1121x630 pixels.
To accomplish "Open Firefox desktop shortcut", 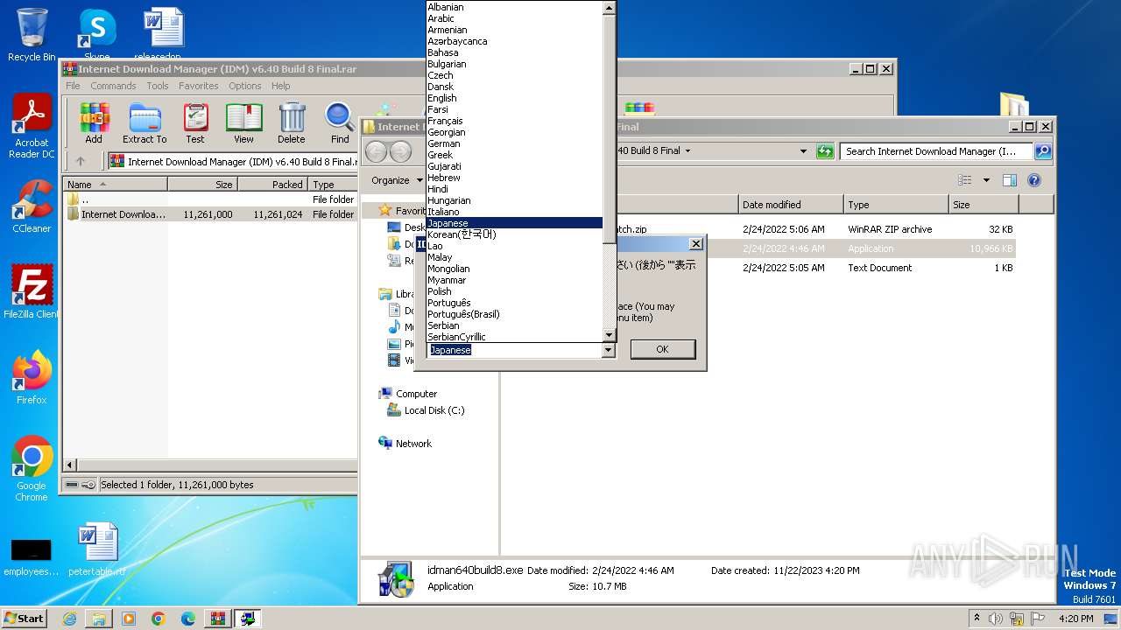I will 32,378.
